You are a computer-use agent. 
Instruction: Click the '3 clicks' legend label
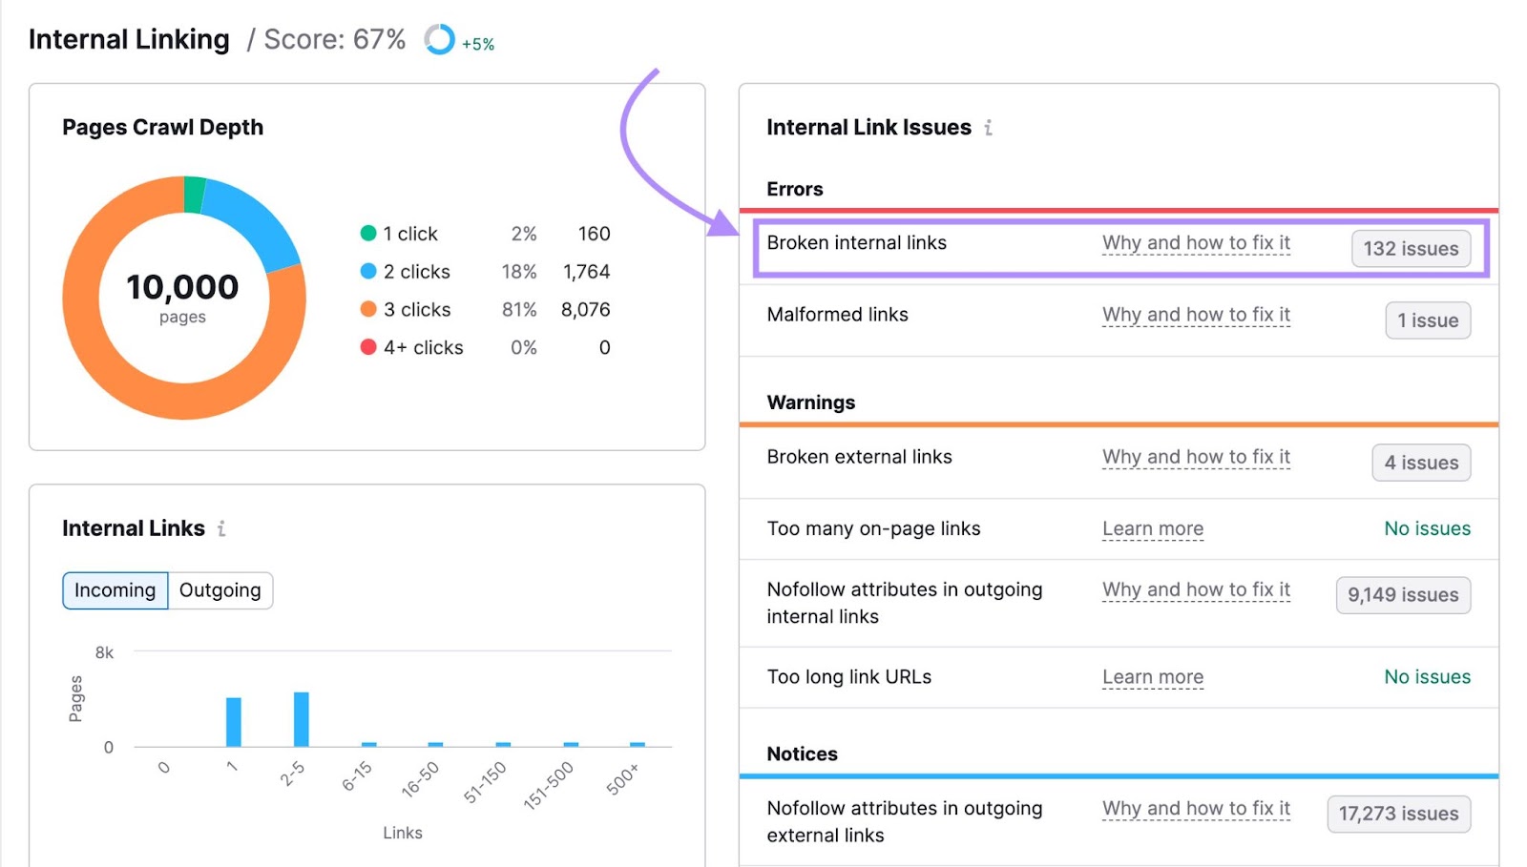[417, 309]
